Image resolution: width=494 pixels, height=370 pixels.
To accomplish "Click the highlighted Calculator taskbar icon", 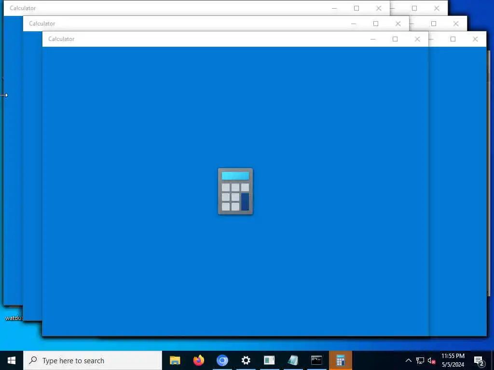I will [340, 360].
